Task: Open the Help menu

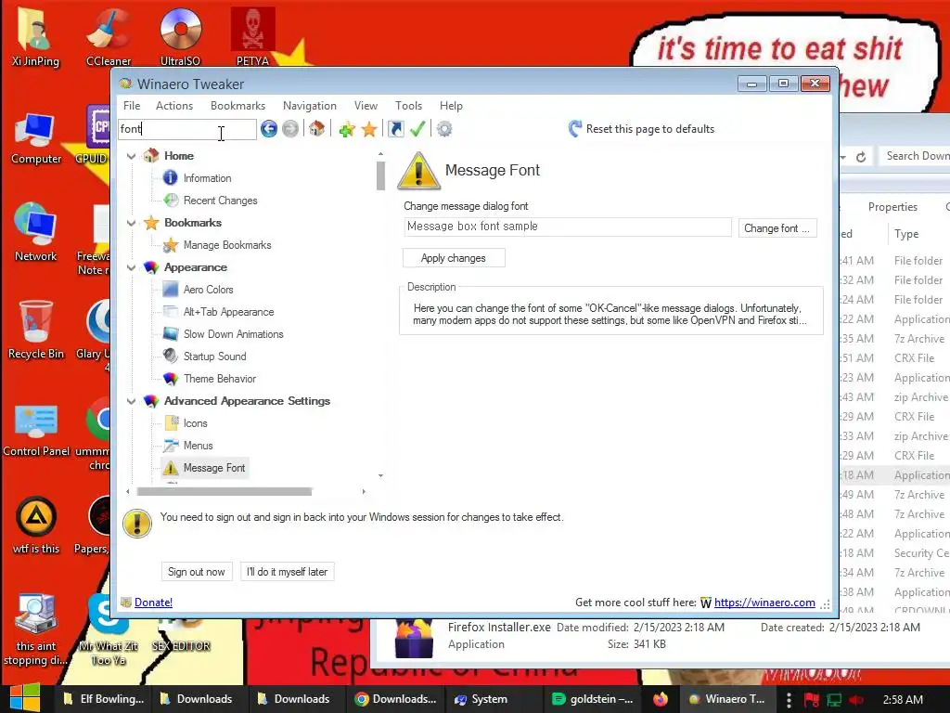Action: coord(451,106)
